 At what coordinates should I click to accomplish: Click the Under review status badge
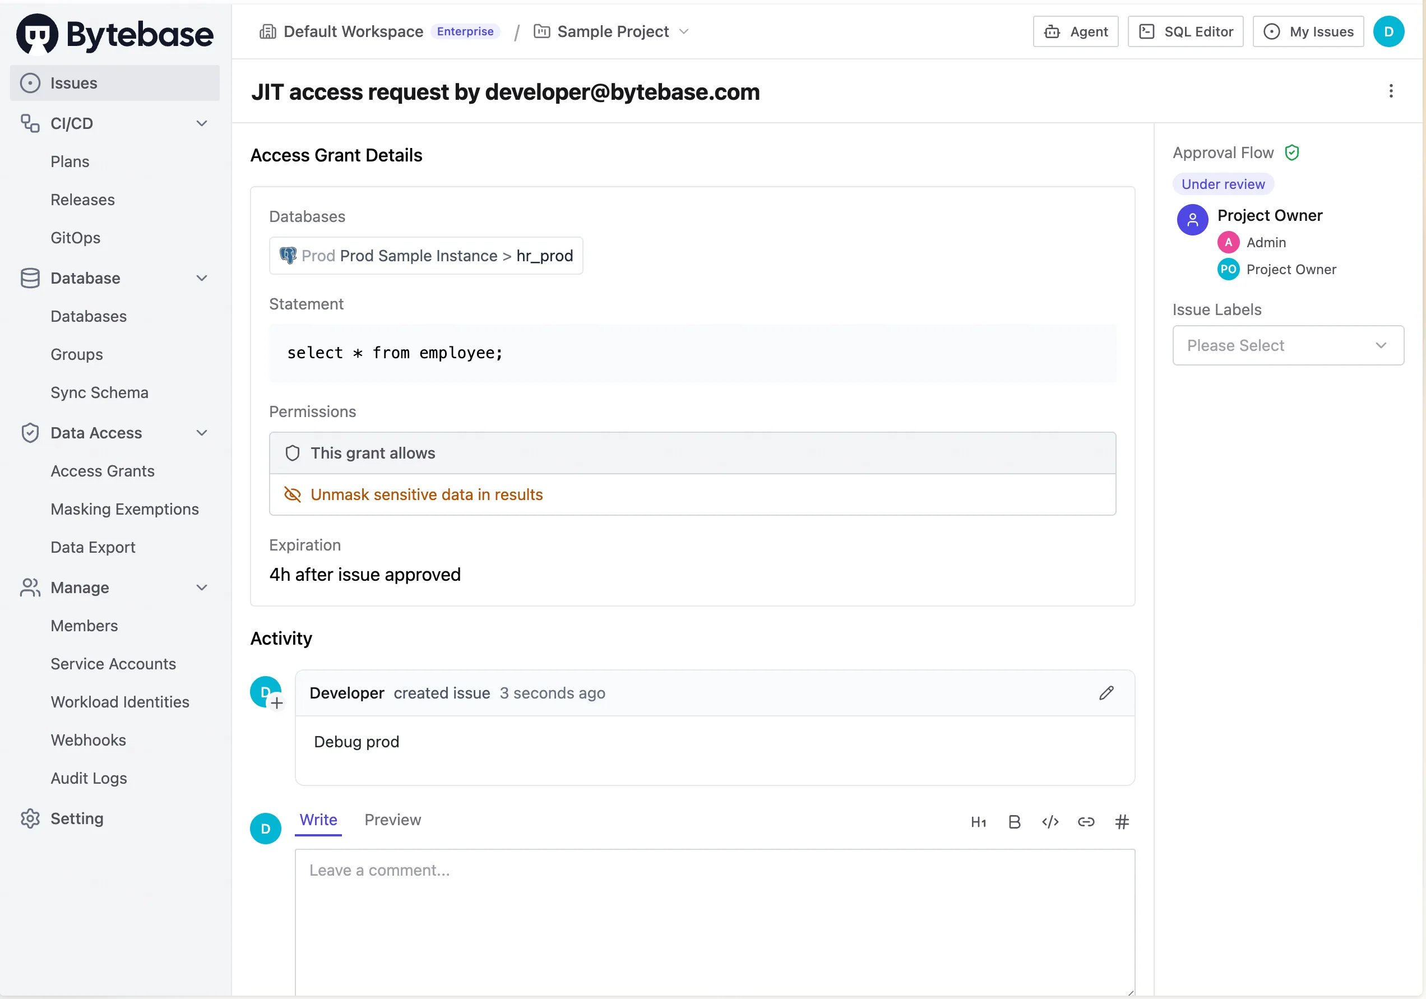1223,184
